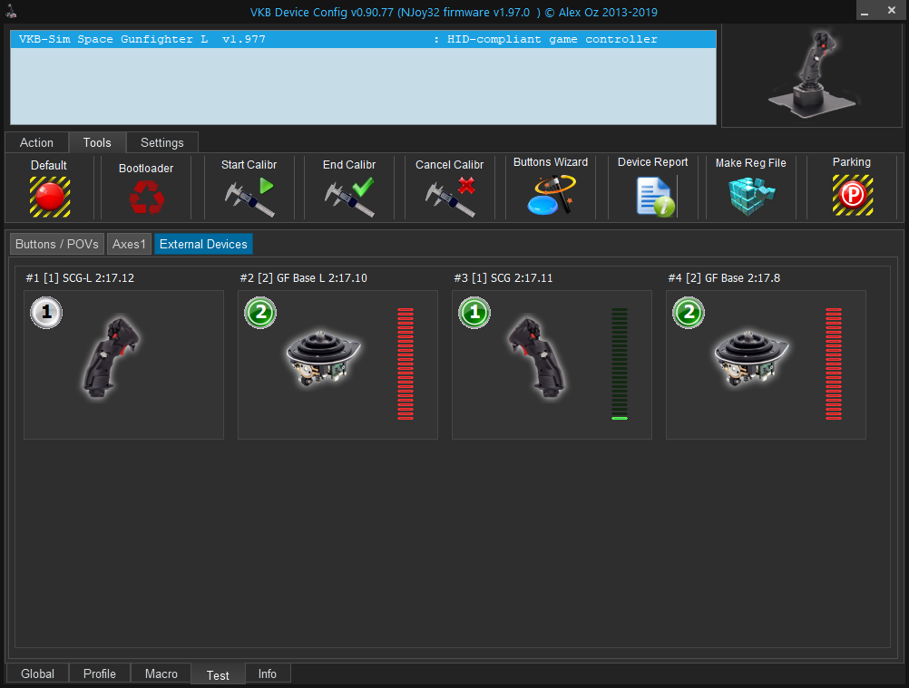
Task: Click the Default red button icon
Action: point(50,197)
